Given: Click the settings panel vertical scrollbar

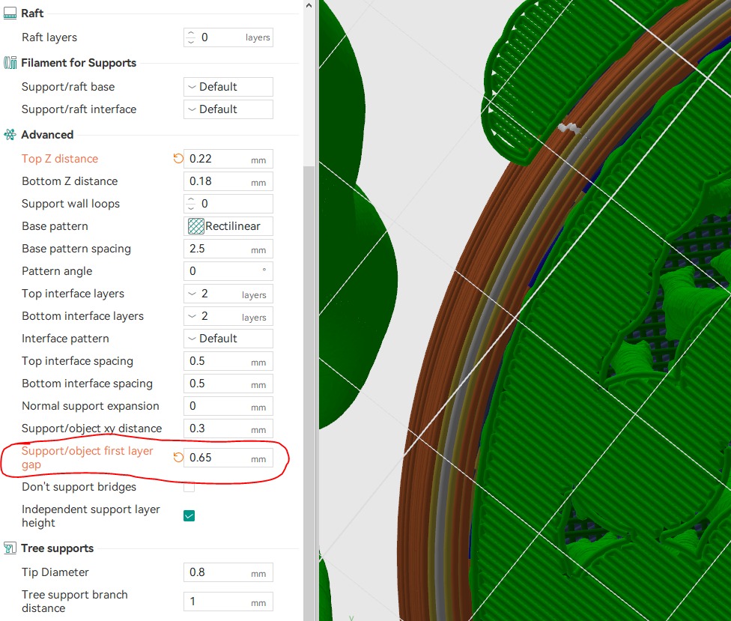Looking at the screenshot, I should click(309, 392).
